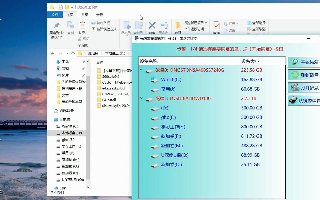
Task: Switch to the 查看 ribbon tab
Action: pyautogui.click(x=99, y=15)
